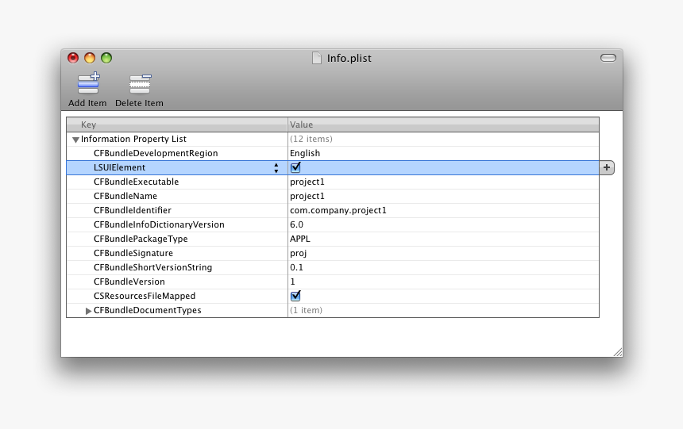Viewport: 683px width, 429px height.
Task: Click the Value column header
Action: click(443, 124)
